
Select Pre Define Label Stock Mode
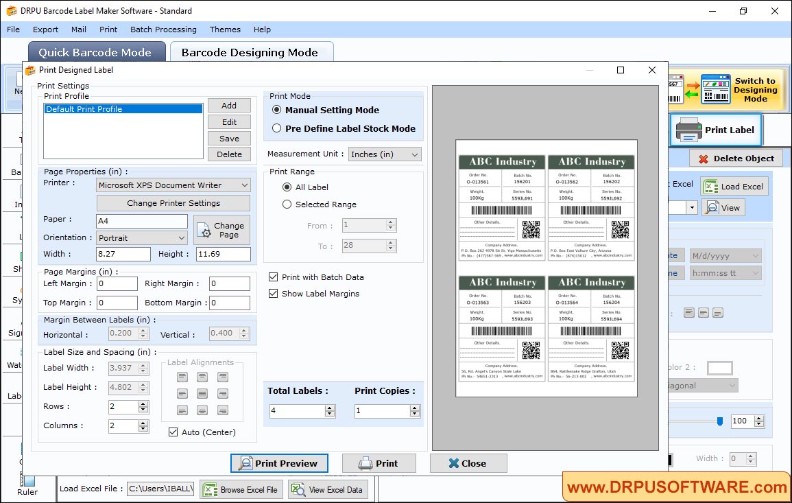pos(277,128)
